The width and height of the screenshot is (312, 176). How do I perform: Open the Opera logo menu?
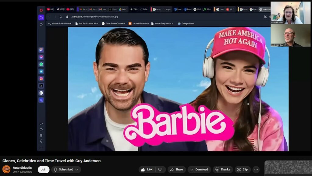[41, 10]
